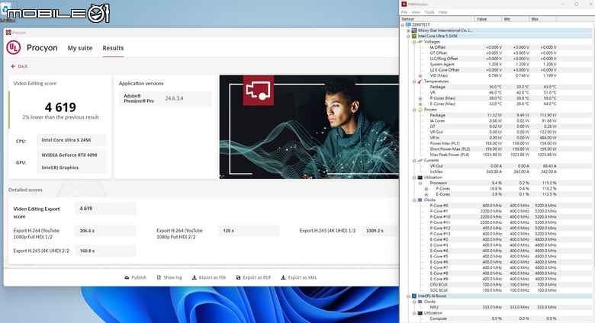Open the File menu in HWMonitor

pos(404,12)
